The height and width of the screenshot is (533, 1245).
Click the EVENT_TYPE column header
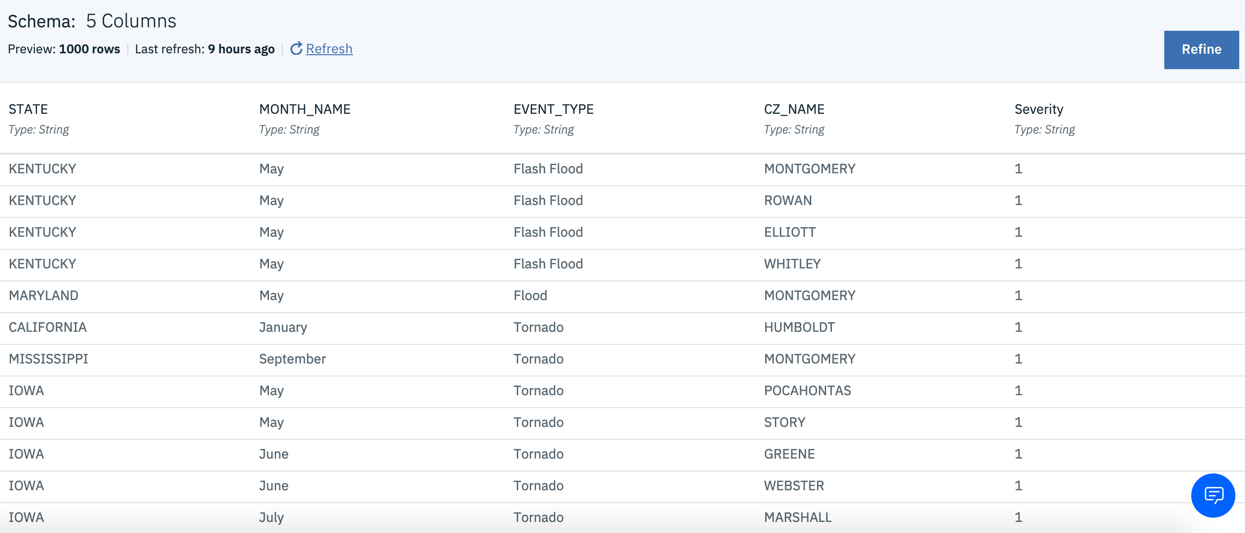[553, 109]
